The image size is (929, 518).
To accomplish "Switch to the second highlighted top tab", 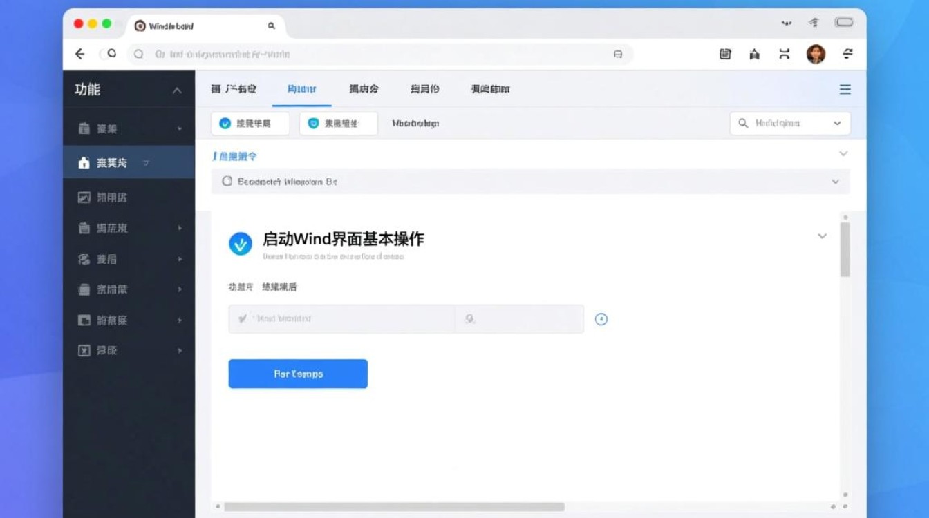I will (x=301, y=89).
